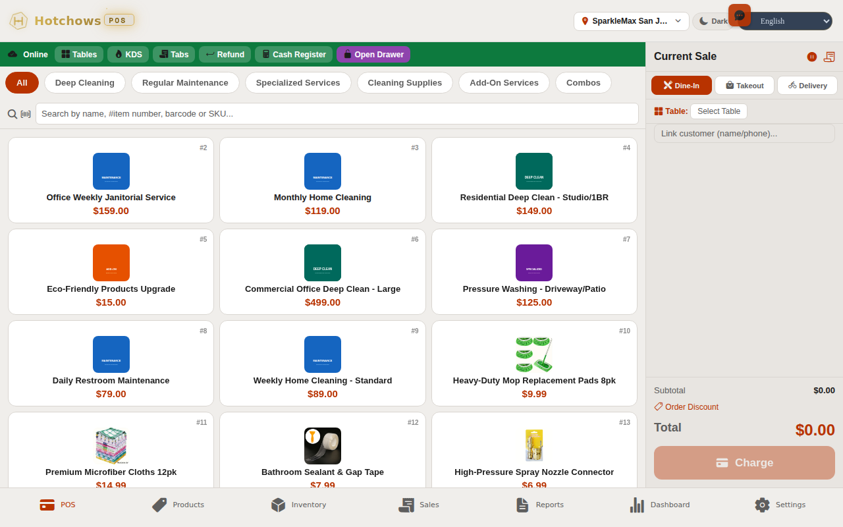Image resolution: width=843 pixels, height=527 pixels.
Task: Open the receipt printer icon in Current Sale
Action: (x=829, y=57)
